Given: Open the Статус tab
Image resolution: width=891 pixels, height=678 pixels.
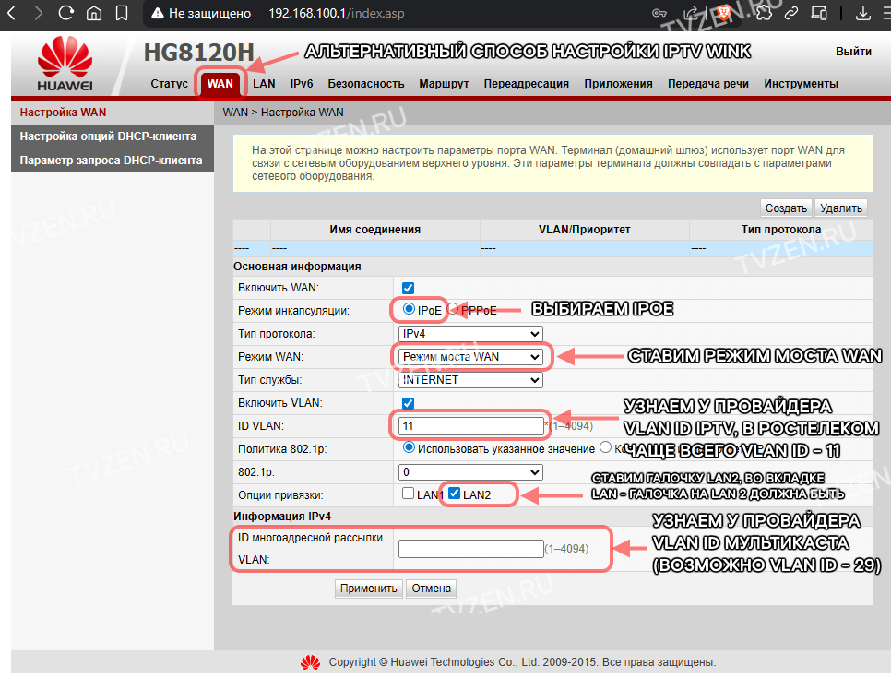Looking at the screenshot, I should [x=170, y=84].
